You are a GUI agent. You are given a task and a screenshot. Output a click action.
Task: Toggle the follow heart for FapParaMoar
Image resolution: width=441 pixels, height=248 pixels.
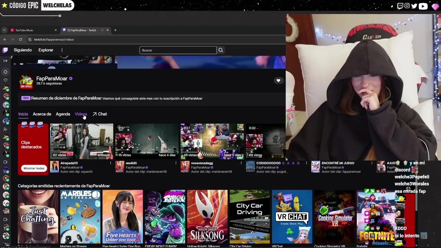point(278,81)
